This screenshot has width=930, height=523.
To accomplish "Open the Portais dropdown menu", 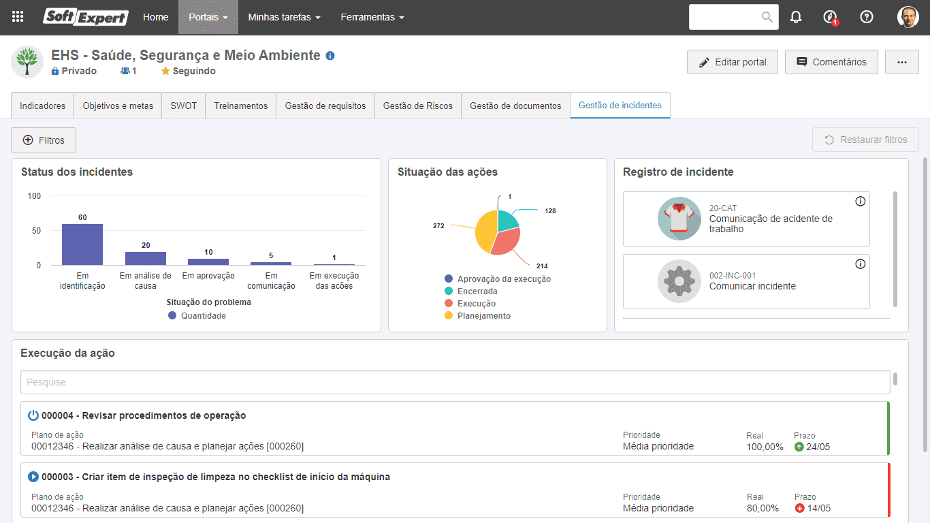I will (x=208, y=17).
